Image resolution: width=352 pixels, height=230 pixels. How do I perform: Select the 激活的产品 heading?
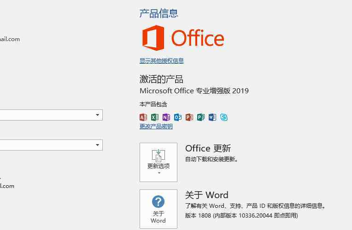click(161, 79)
